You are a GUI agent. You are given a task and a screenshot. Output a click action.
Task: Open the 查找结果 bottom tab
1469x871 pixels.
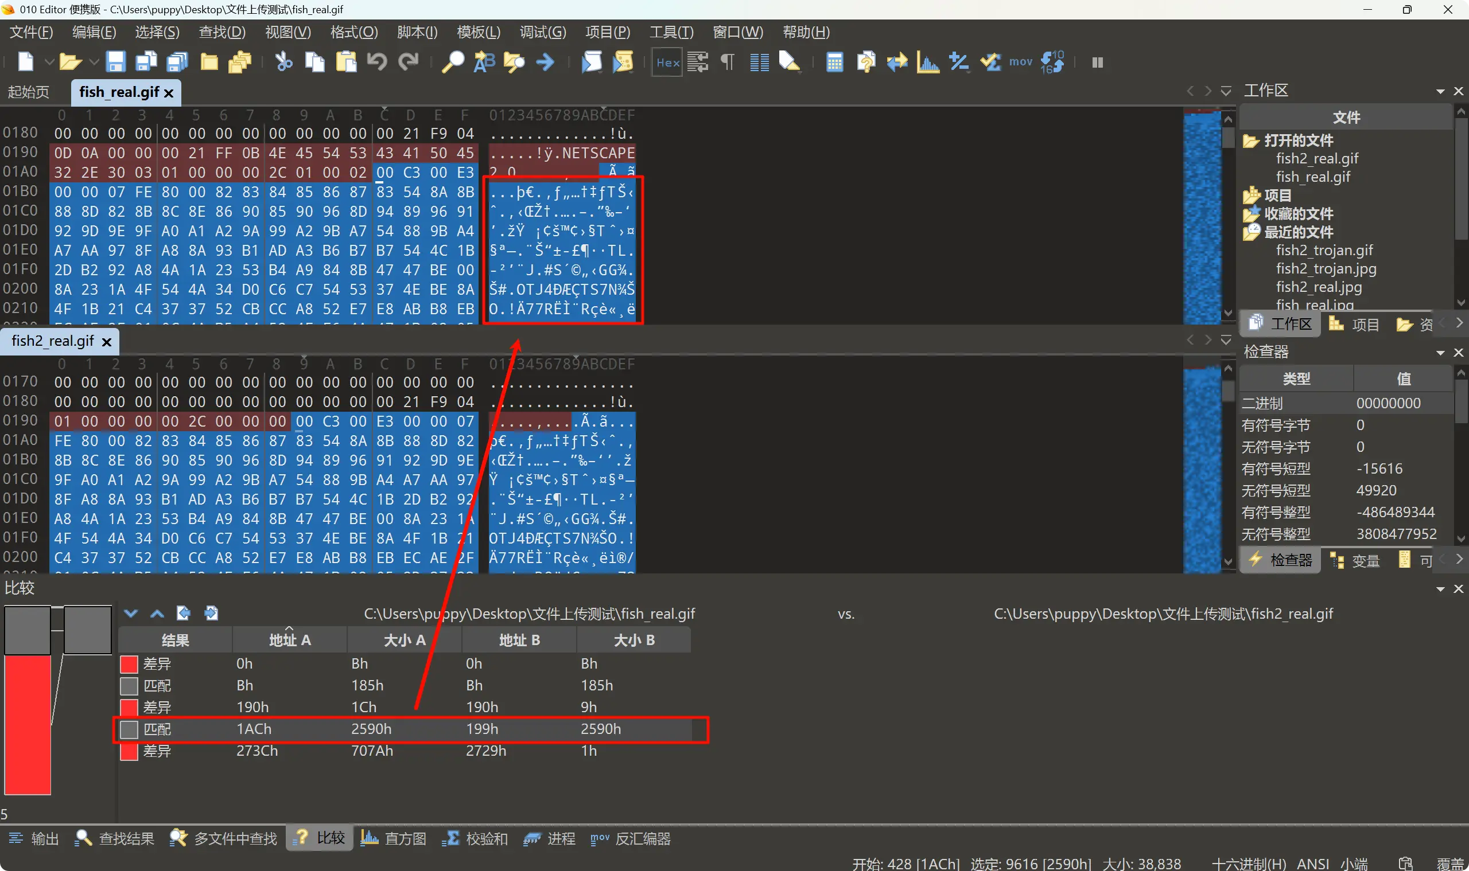[115, 839]
